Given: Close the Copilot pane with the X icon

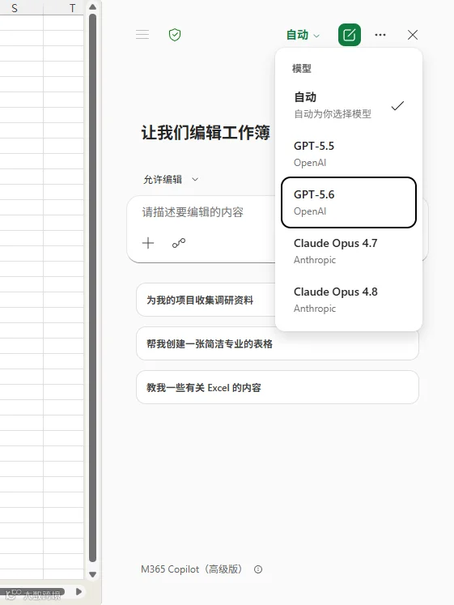Looking at the screenshot, I should tap(413, 35).
